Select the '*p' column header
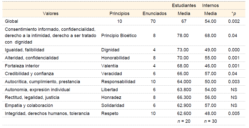Screen dimensions: 249x128 coord(234,14)
